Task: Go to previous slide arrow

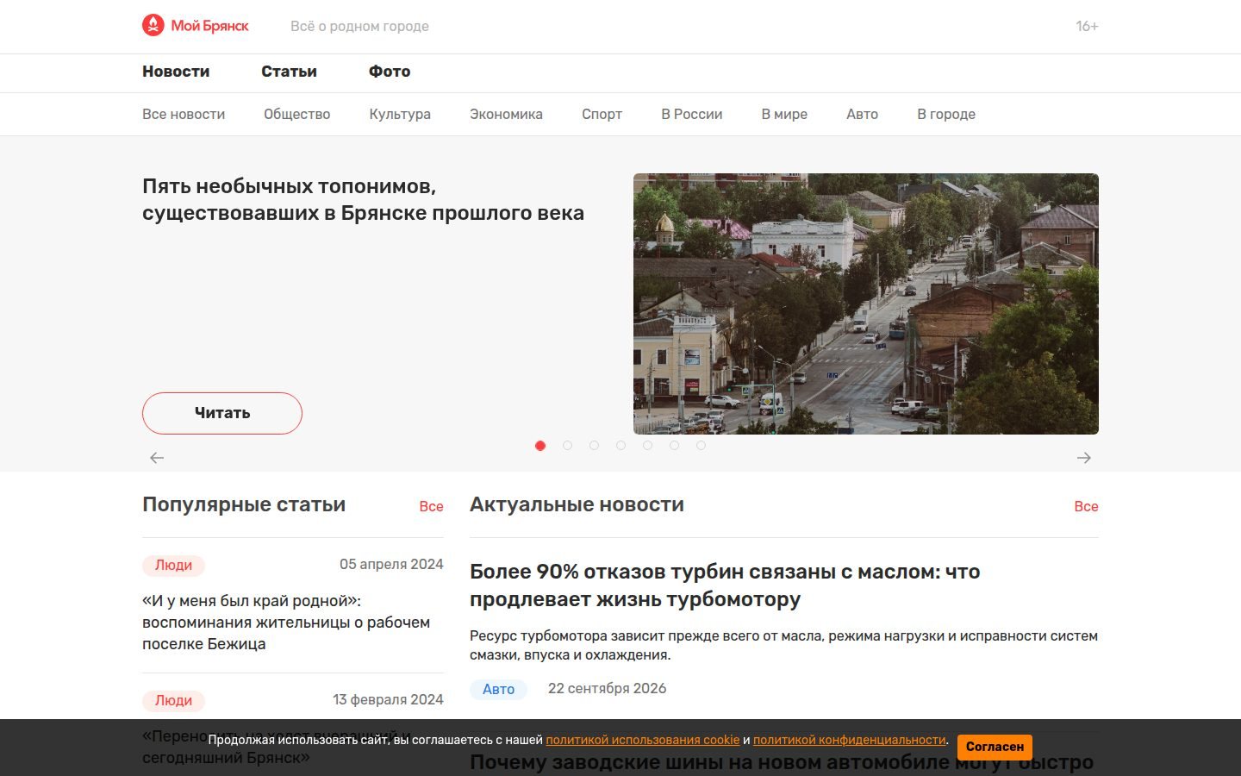Action: coord(157,458)
